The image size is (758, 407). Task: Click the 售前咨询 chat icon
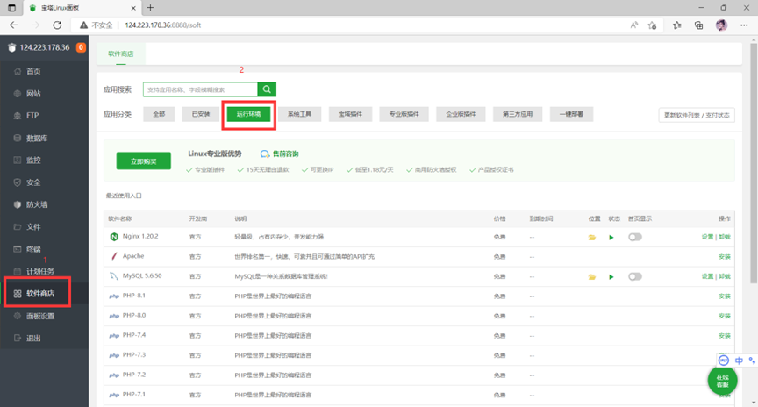point(264,154)
